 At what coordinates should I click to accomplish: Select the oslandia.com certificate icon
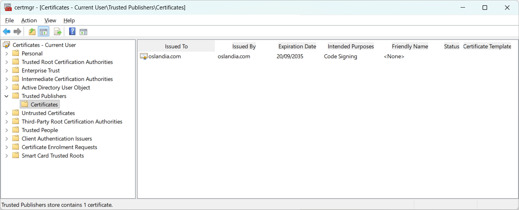point(144,56)
